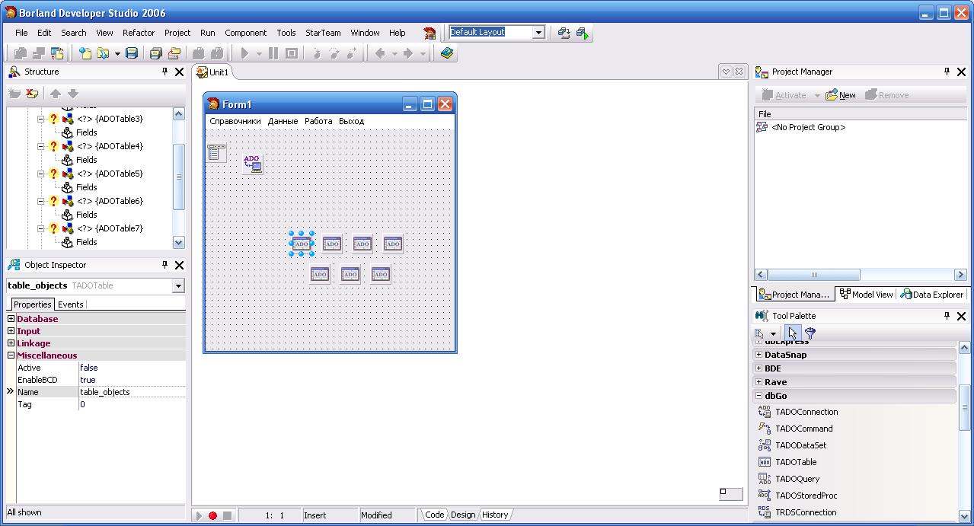Open the Refactor menu
The width and height of the screenshot is (974, 526).
[139, 33]
